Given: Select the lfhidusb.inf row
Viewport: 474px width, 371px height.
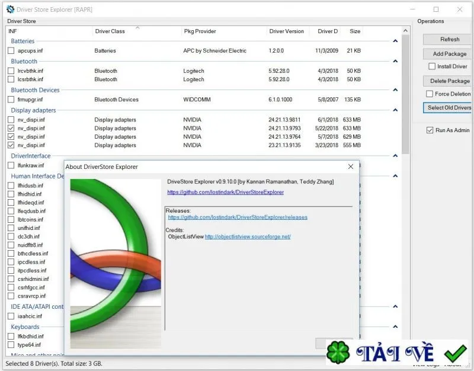Looking at the screenshot, I should pos(30,185).
